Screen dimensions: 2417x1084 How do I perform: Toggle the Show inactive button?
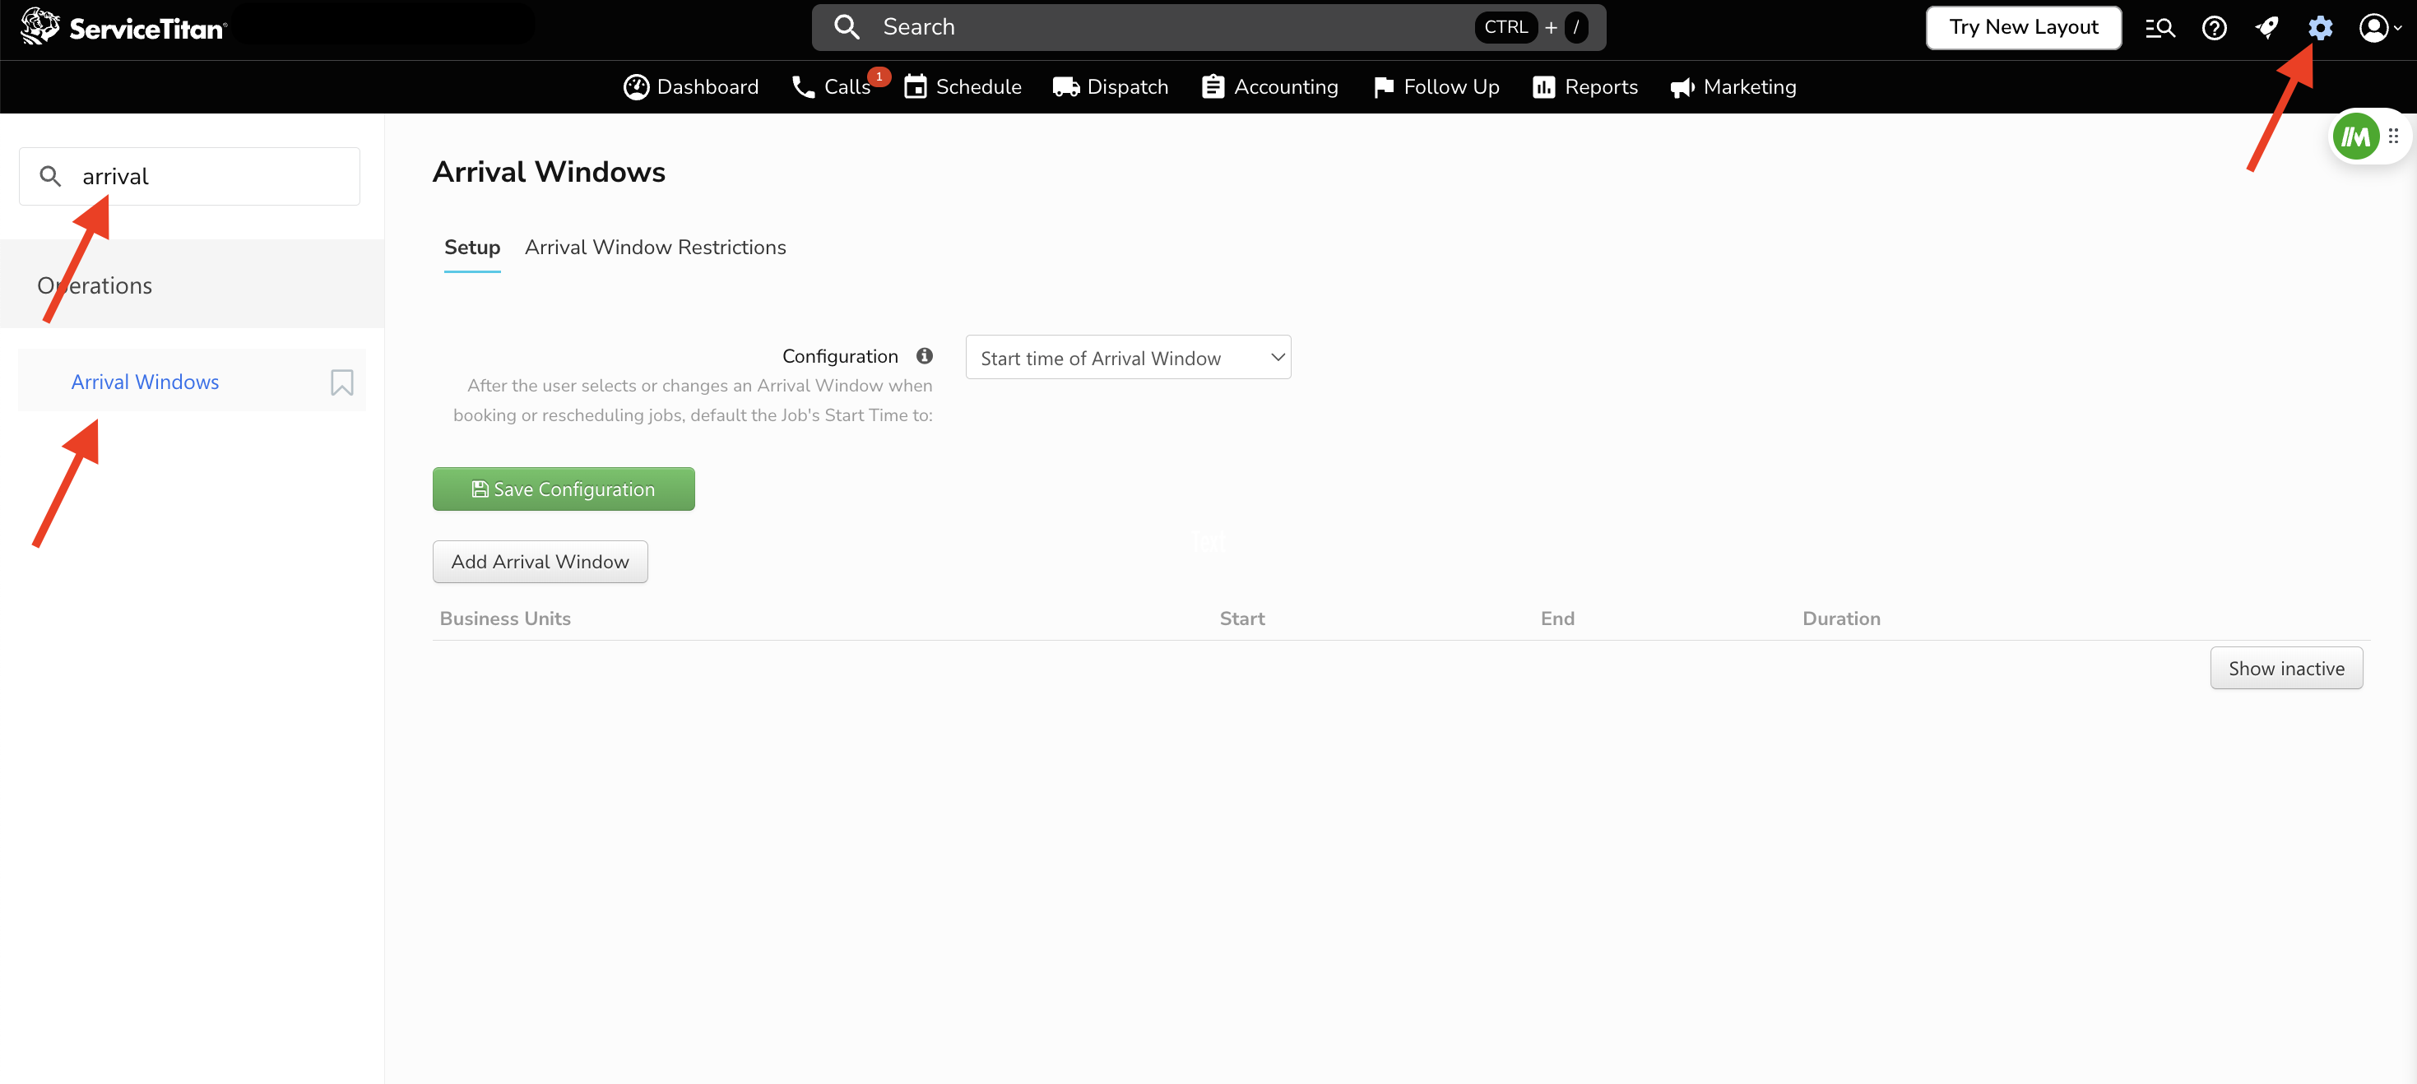tap(2285, 669)
